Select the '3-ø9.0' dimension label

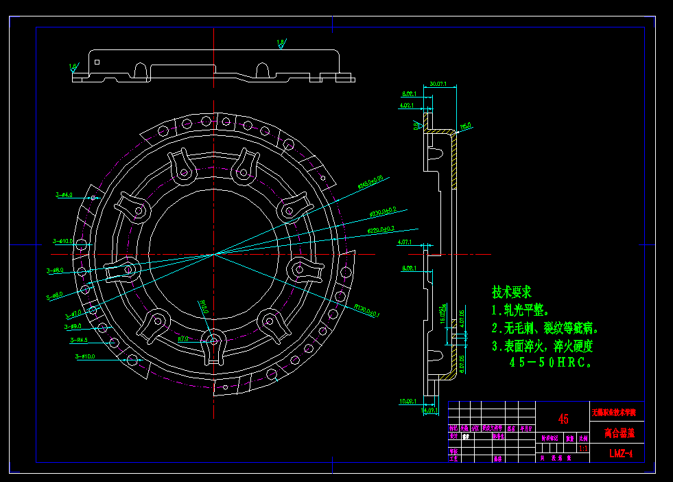tap(73, 327)
